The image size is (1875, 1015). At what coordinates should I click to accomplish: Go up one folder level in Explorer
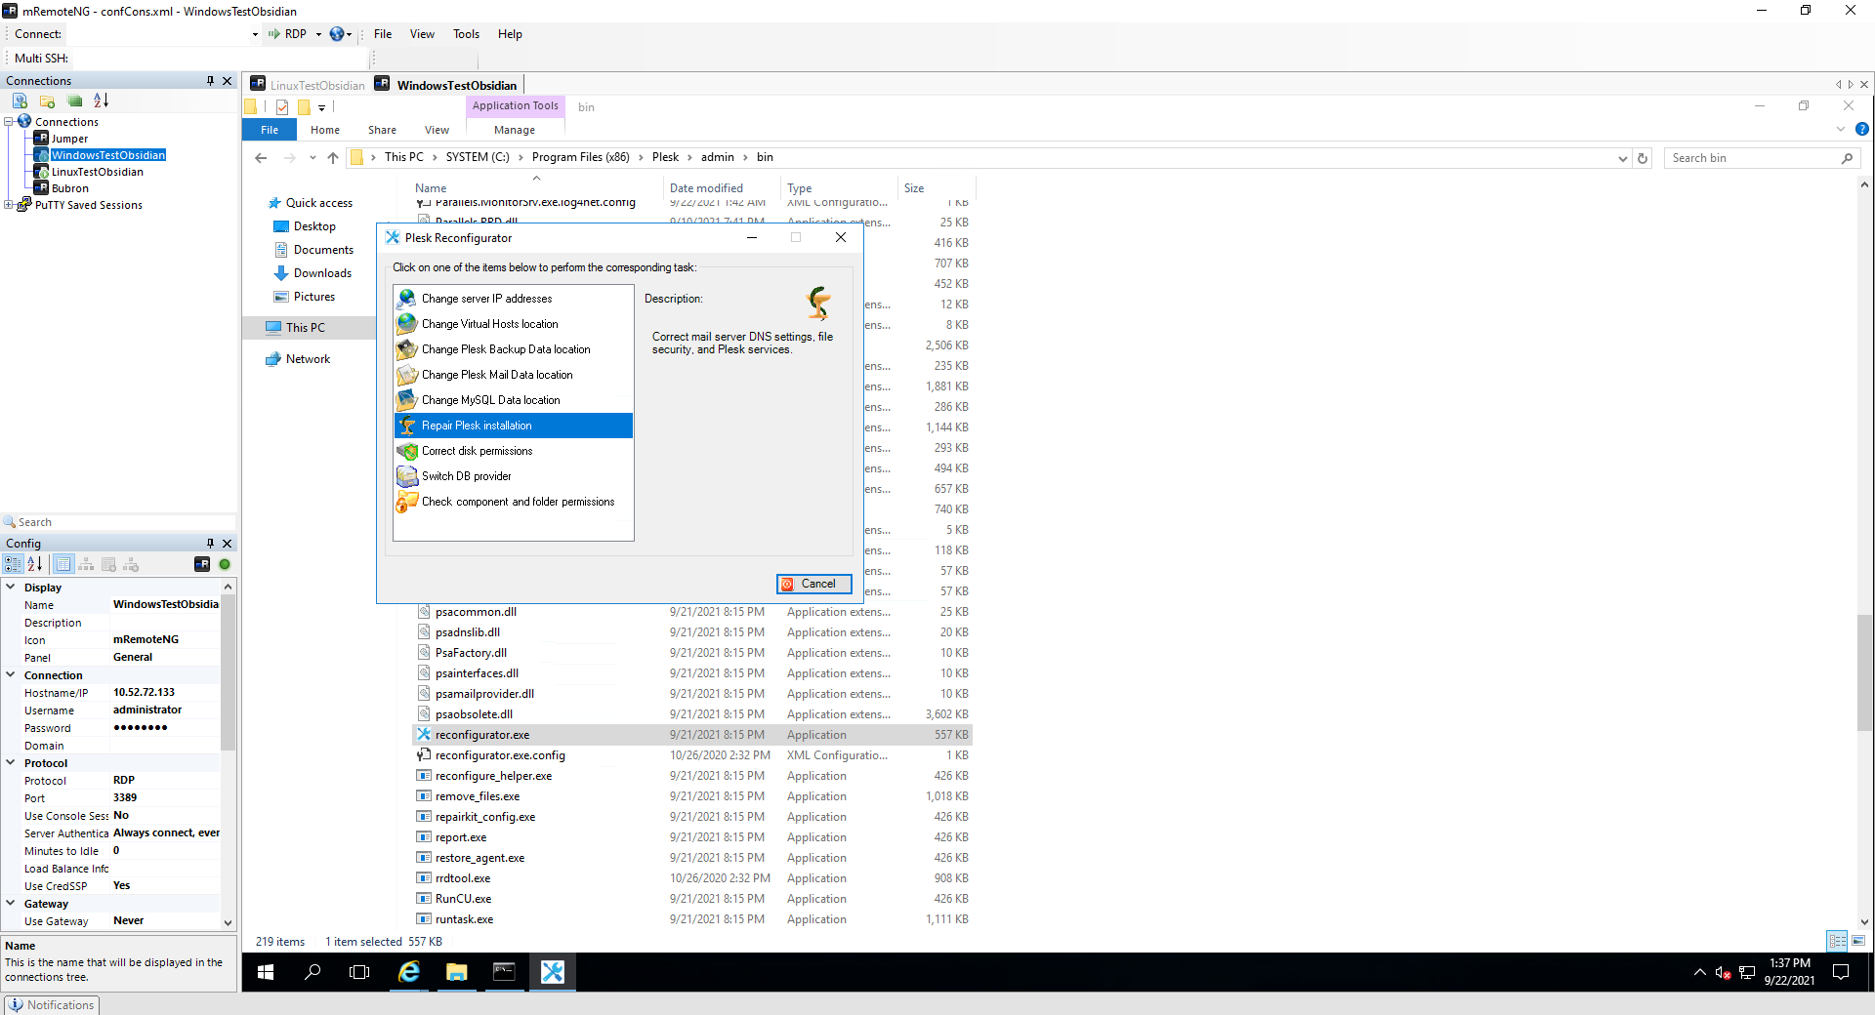(333, 158)
